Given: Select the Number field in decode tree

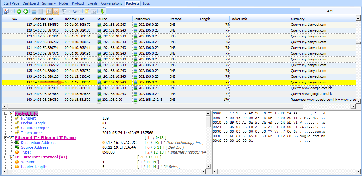Looking at the screenshot, I should [x=29, y=118].
